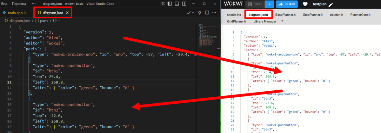
Task: Open the PlannerCore.h tab
Action: point(360,15)
